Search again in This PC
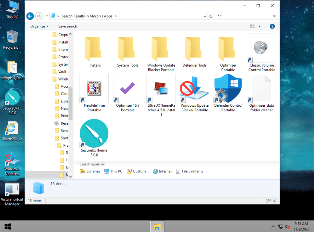Image resolution: width=314 pixels, height=232 pixels. [113, 171]
